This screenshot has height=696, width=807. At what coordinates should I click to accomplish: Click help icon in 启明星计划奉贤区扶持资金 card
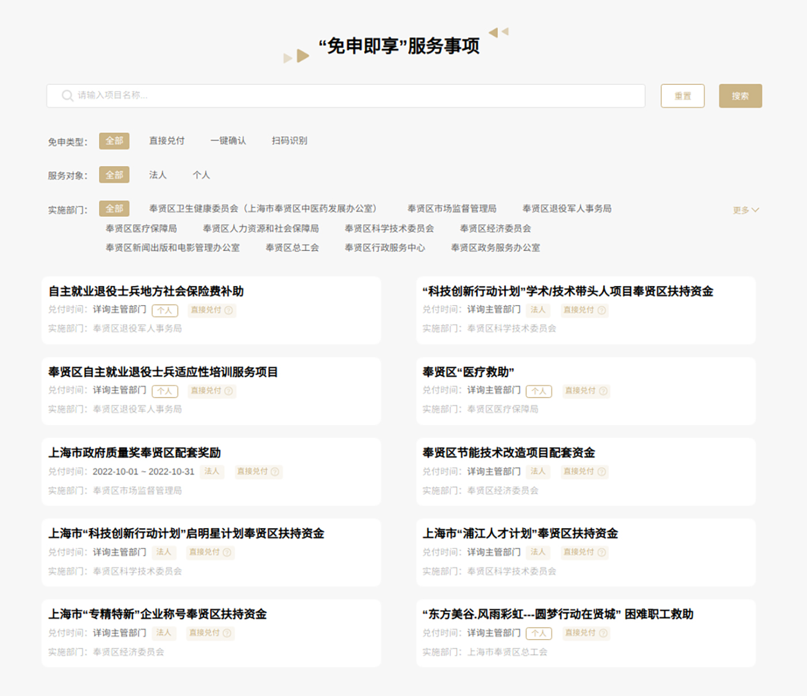click(x=227, y=552)
